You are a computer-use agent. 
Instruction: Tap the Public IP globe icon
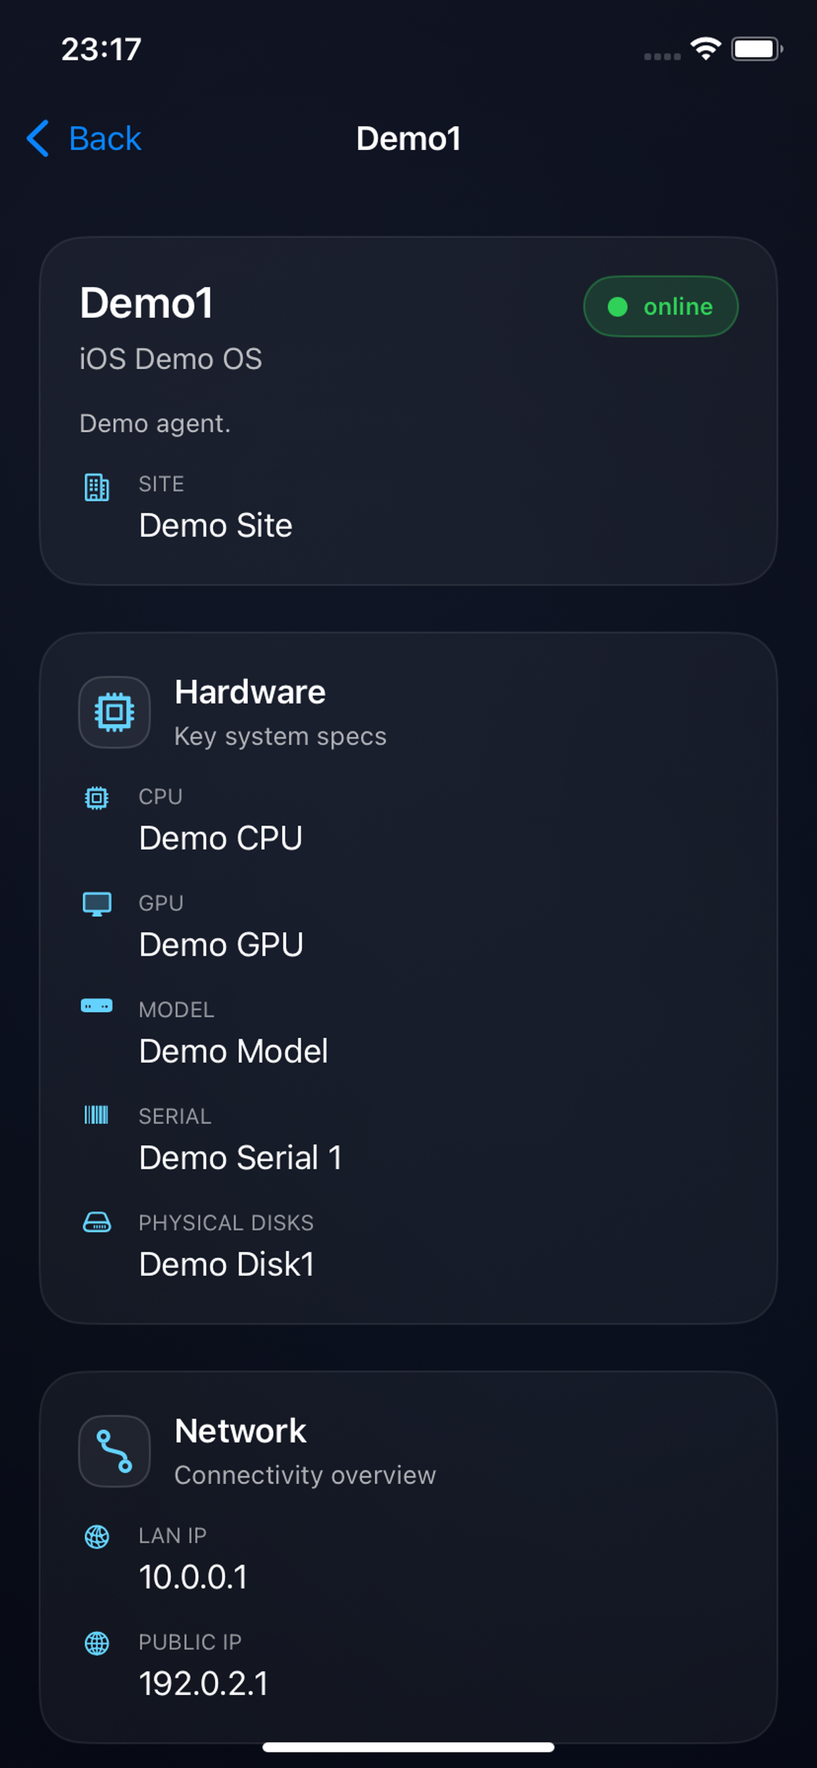[x=97, y=1643]
